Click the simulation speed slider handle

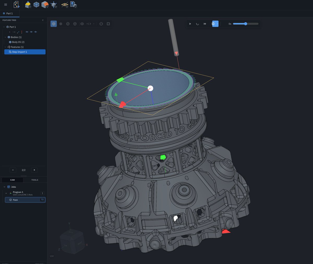[246, 24]
